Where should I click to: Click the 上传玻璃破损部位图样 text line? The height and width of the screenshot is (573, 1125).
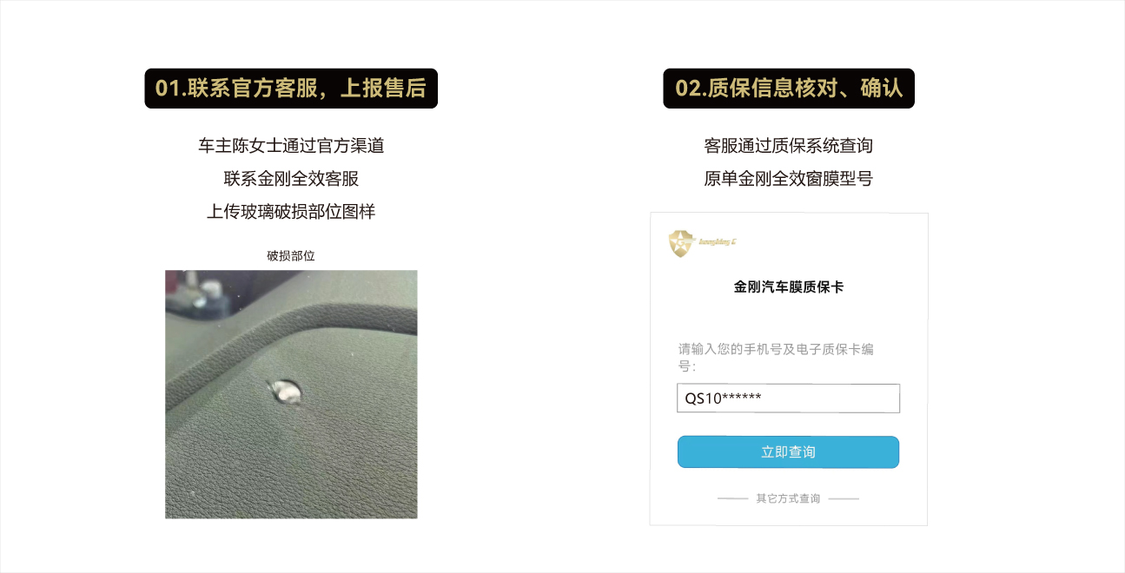(291, 212)
